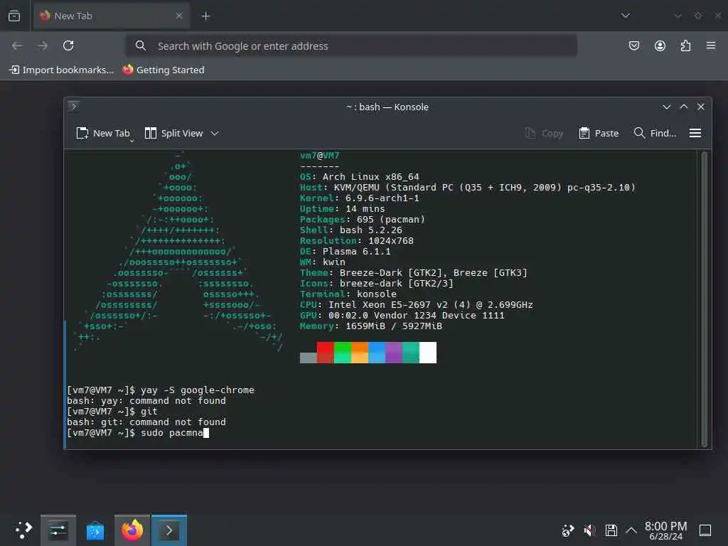Open Konsole Find search

pyautogui.click(x=655, y=133)
